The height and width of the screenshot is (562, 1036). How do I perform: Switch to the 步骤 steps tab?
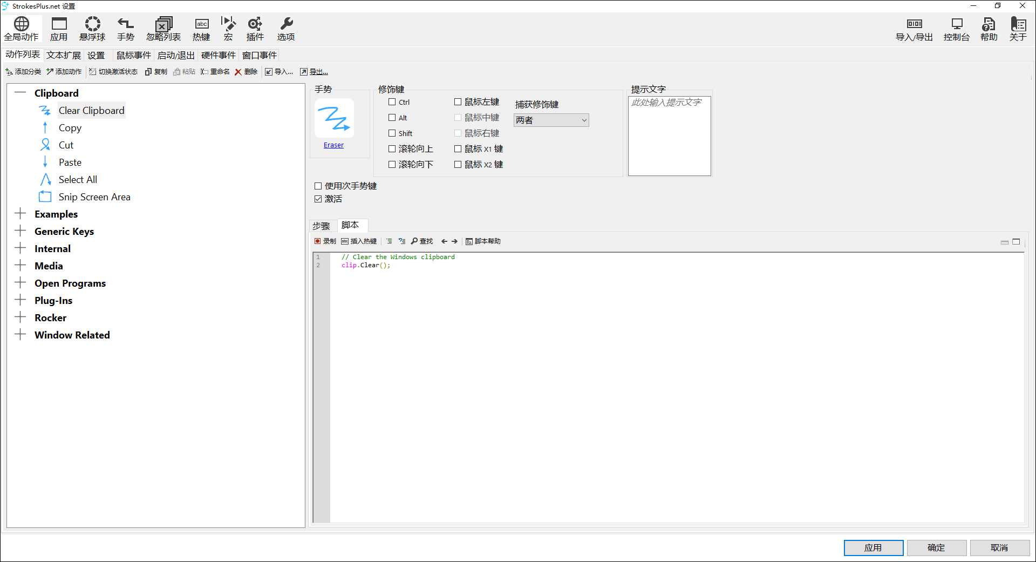[321, 226]
